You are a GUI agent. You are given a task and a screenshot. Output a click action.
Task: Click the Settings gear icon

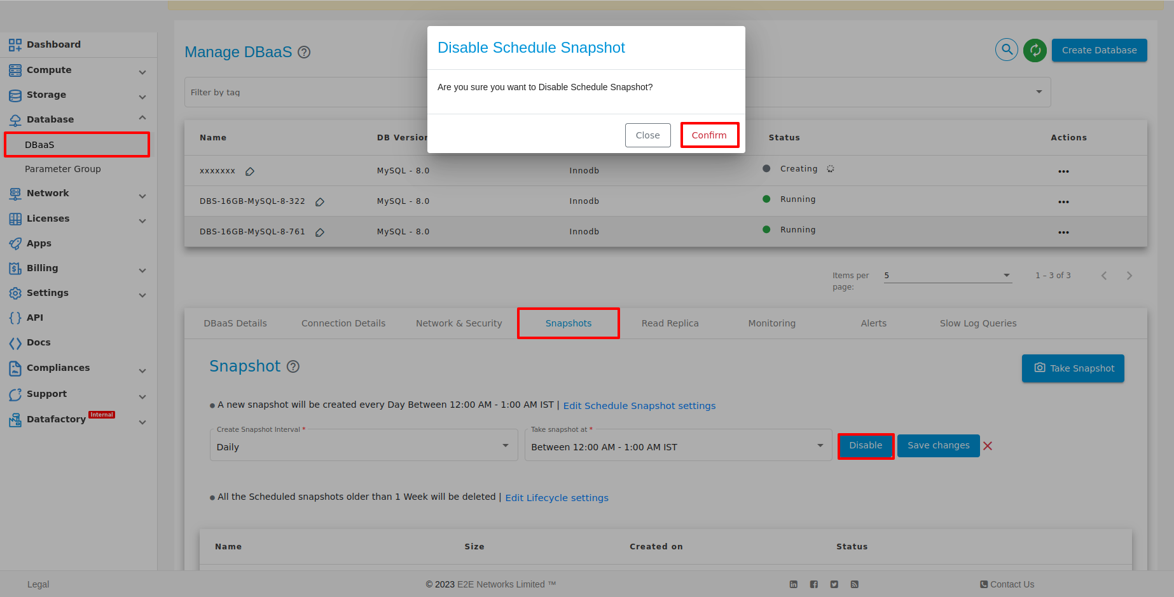pos(15,293)
